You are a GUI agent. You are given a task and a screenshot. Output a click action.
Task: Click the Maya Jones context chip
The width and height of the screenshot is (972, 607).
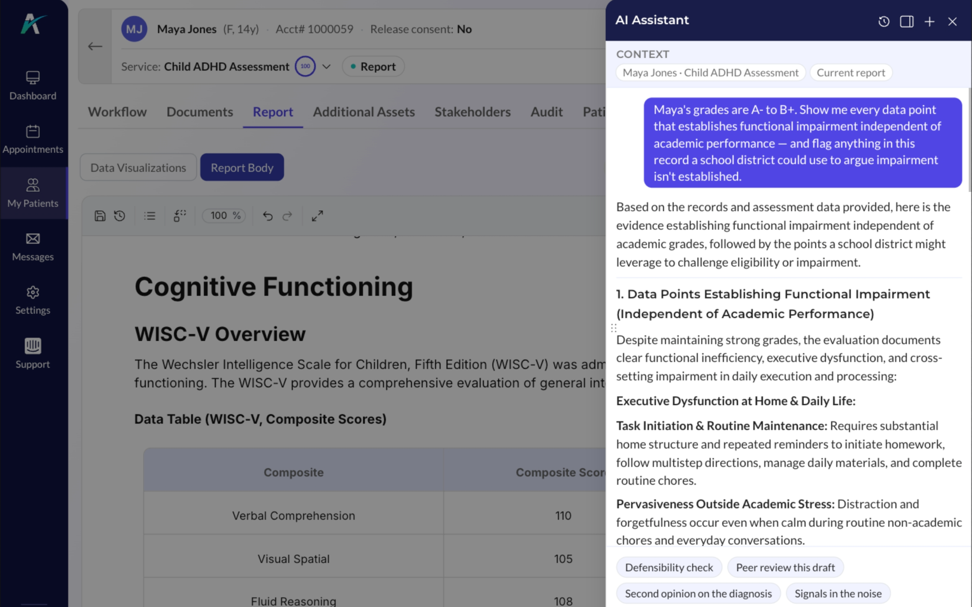[x=710, y=72]
